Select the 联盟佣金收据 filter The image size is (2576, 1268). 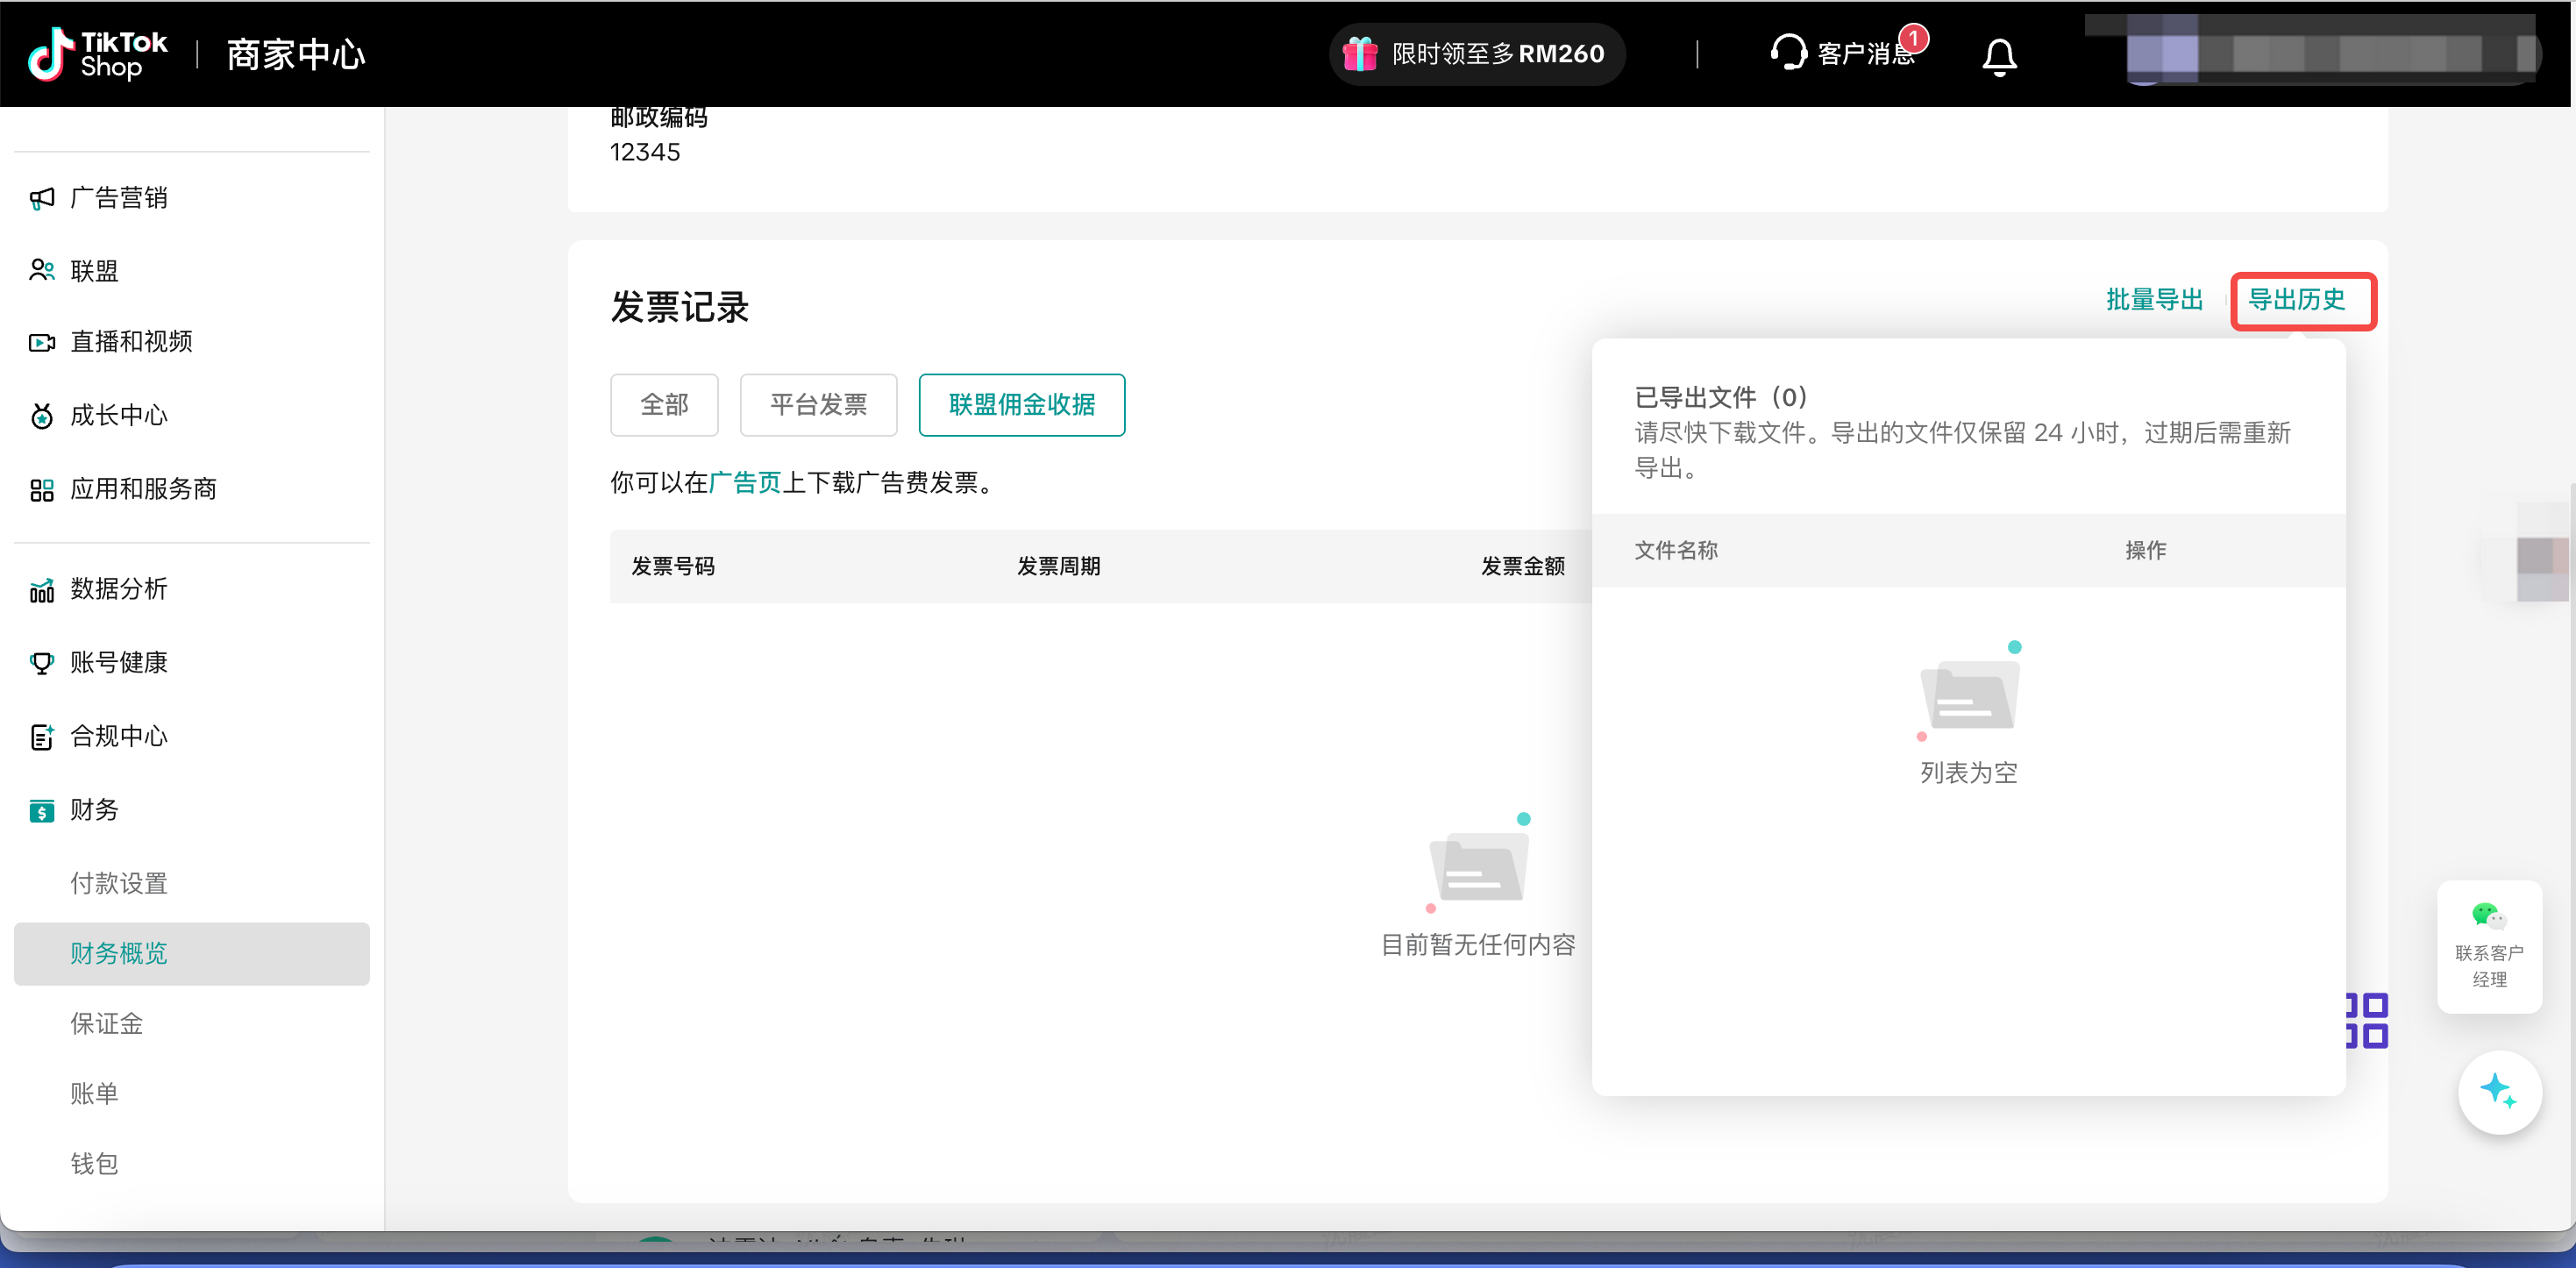1021,405
